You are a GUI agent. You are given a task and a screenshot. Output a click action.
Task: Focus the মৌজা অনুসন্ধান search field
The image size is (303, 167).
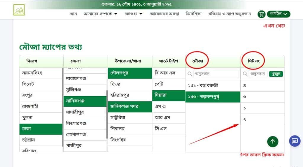pos(216,74)
